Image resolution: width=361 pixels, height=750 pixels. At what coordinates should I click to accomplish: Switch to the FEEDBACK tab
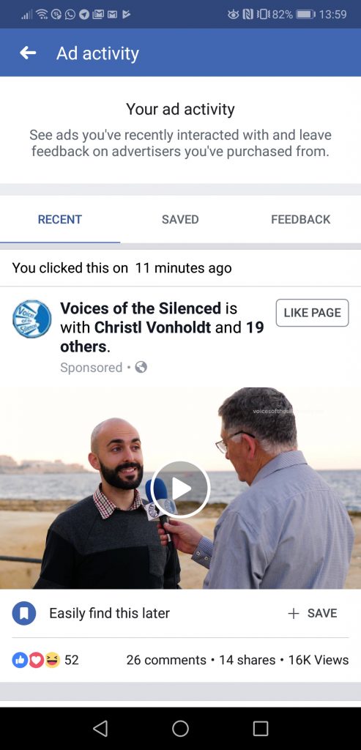click(301, 220)
